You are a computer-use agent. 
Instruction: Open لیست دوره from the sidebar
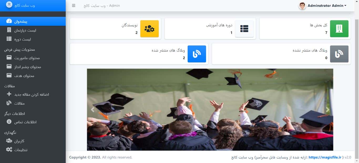click(33, 39)
